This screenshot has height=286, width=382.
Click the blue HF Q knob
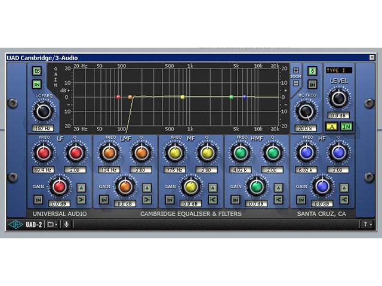(338, 153)
